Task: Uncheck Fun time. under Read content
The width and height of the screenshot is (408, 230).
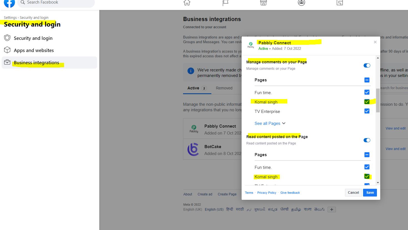Action: click(x=367, y=167)
